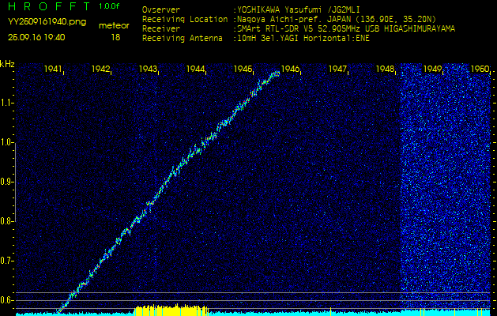The height and width of the screenshot is (316, 497).
Task: Click the kHz unit label
Action: [8, 64]
